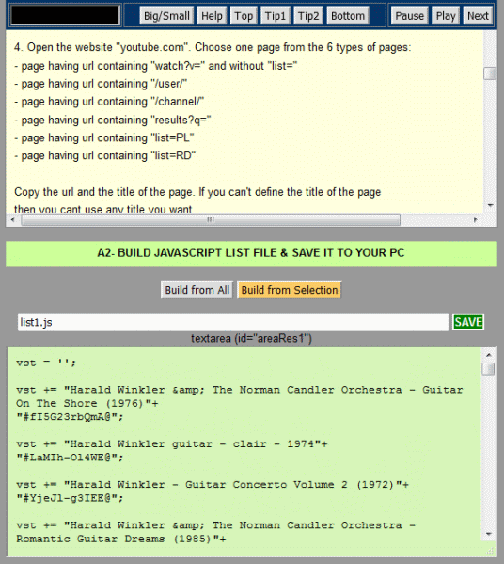Go to Tip1
504x564 pixels.
click(x=276, y=16)
